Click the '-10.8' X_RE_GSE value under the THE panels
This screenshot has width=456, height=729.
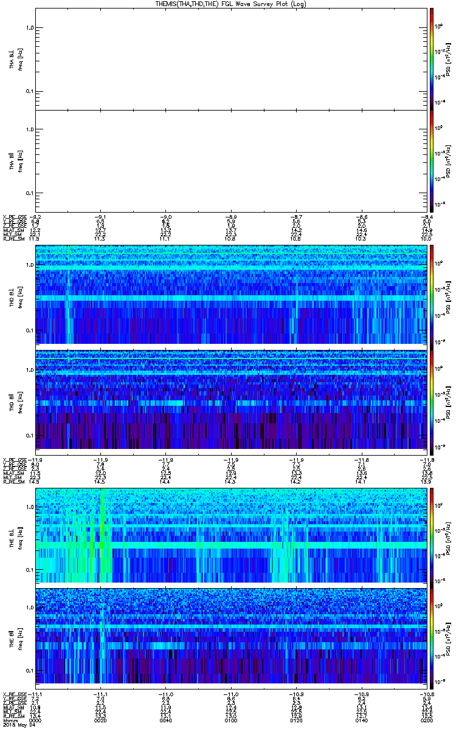[x=426, y=694]
